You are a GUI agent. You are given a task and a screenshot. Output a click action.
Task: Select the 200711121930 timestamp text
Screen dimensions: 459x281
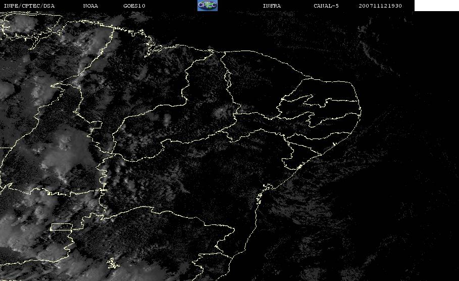380,6
